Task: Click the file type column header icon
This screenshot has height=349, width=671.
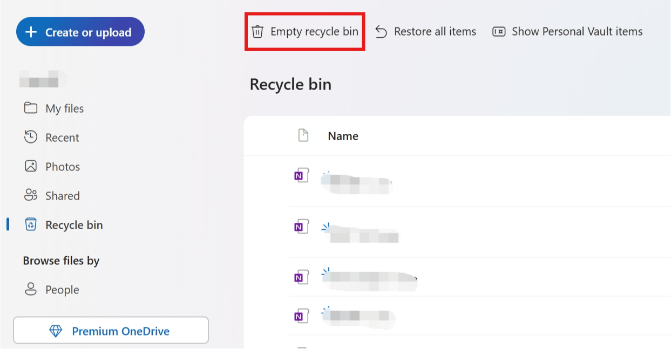Action: click(x=303, y=135)
